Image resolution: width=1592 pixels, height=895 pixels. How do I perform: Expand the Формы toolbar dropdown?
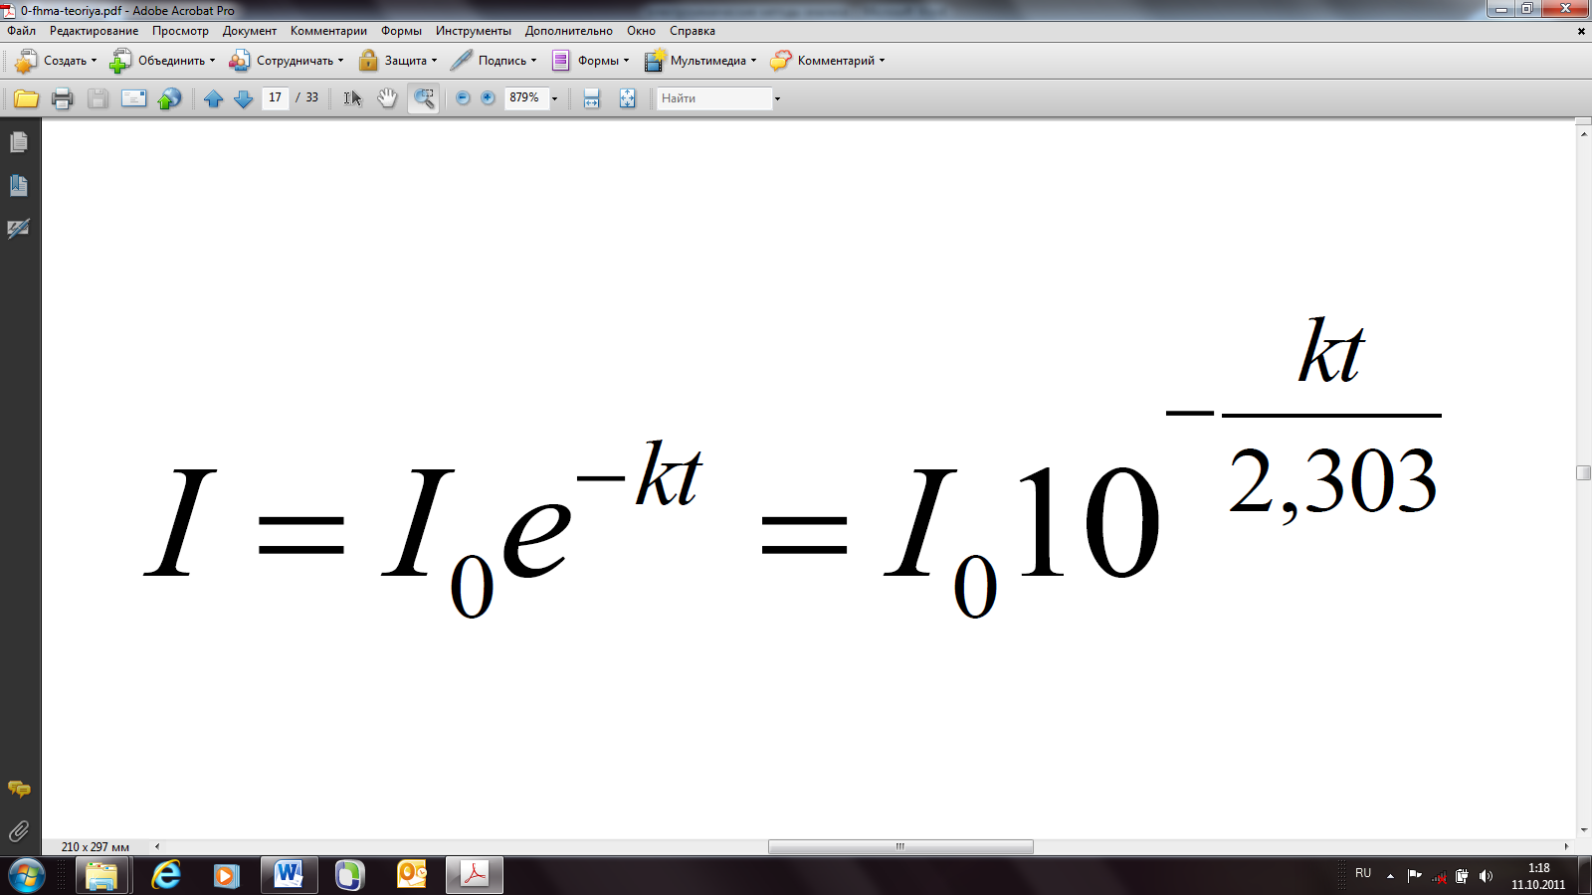(x=626, y=61)
